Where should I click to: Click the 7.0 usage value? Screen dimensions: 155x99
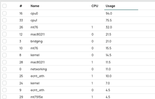tap(108, 83)
